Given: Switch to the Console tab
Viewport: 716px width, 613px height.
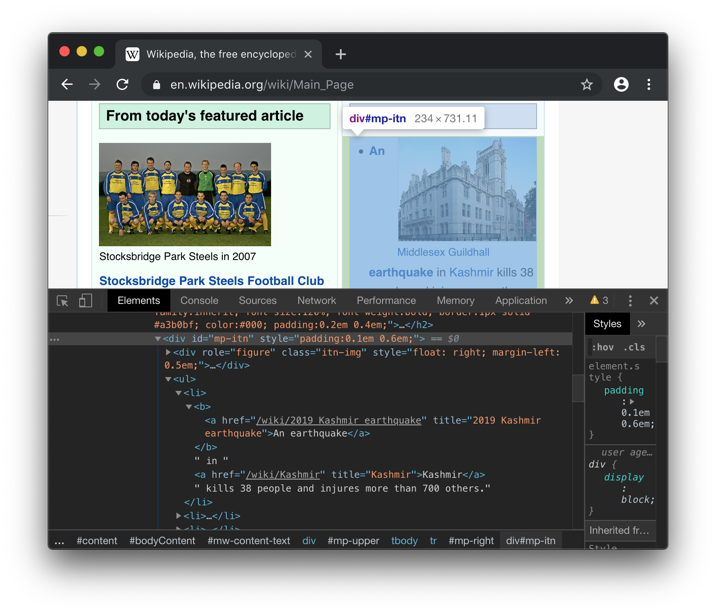Looking at the screenshot, I should coord(199,300).
